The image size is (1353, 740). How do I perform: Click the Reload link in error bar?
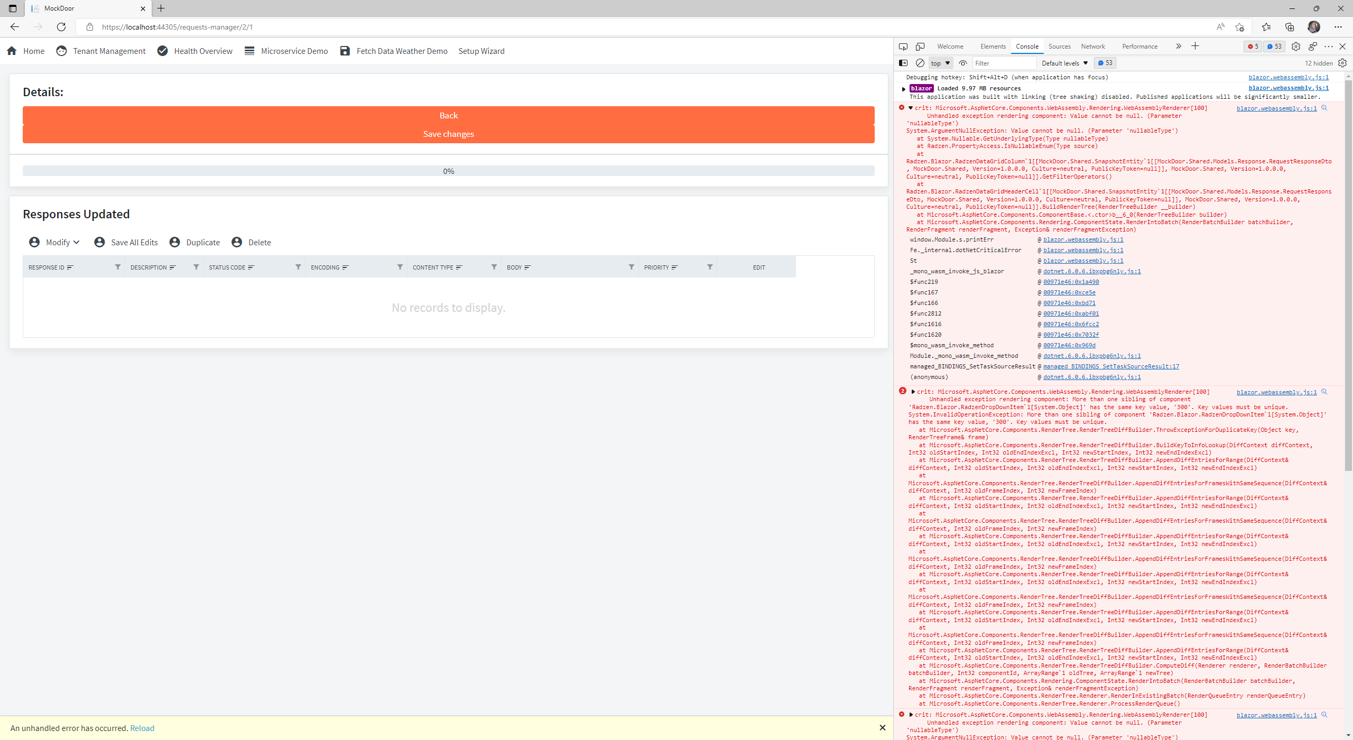142,728
